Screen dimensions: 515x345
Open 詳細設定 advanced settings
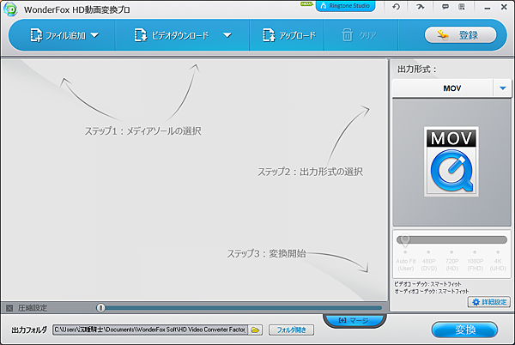click(489, 302)
